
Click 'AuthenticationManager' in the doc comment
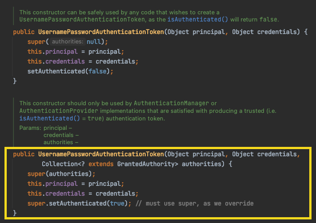tap(171, 103)
